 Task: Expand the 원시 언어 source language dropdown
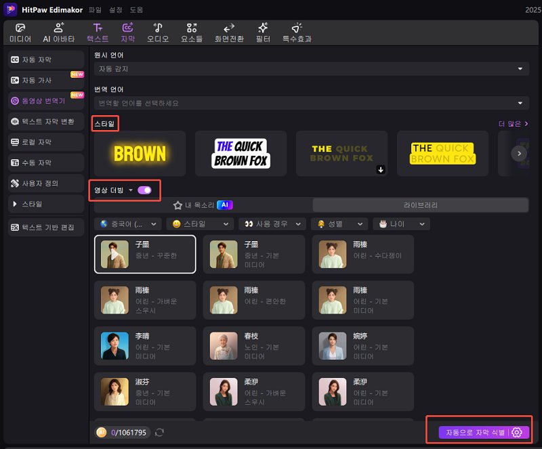[312, 68]
